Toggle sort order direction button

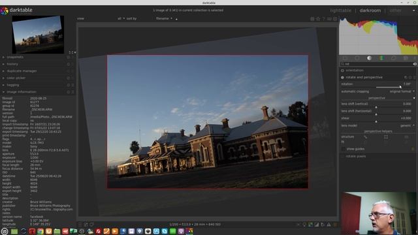(x=176, y=19)
